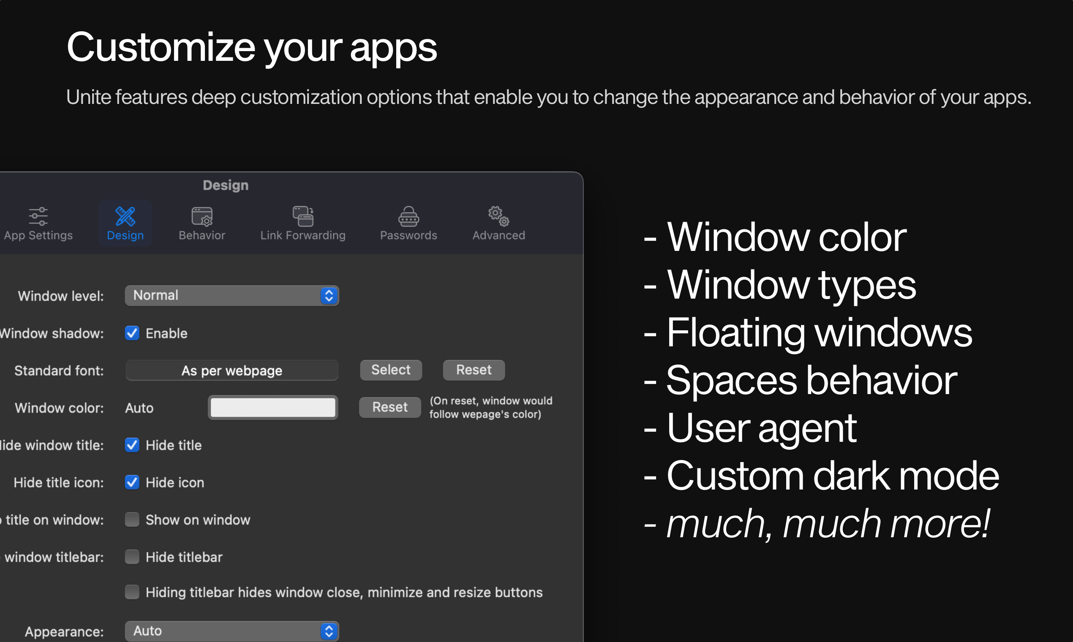The height and width of the screenshot is (642, 1073).
Task: Click the Window color bullet text
Action: [x=787, y=237]
